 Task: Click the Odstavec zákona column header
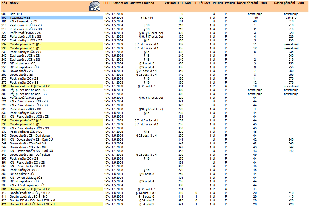point(142,3)
